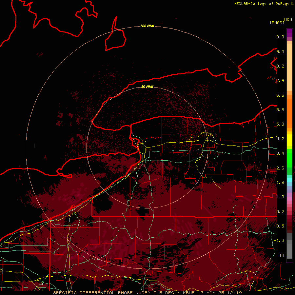Select the -1.3 scale value
295x295 pixels.
coord(279,241)
